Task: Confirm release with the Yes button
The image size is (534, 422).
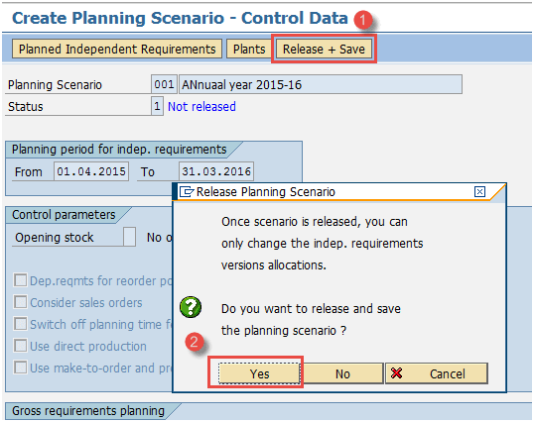Action: (259, 373)
